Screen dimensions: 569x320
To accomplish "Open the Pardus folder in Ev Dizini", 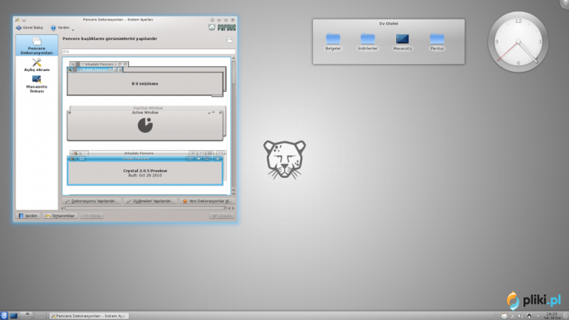I will coord(437,42).
